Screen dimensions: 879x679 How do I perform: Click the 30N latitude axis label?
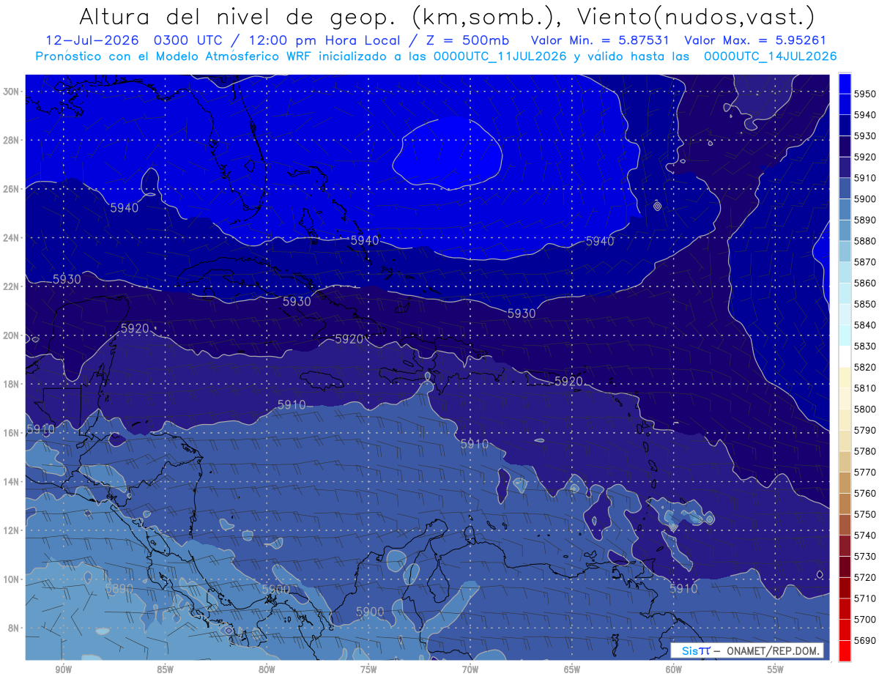click(x=12, y=92)
